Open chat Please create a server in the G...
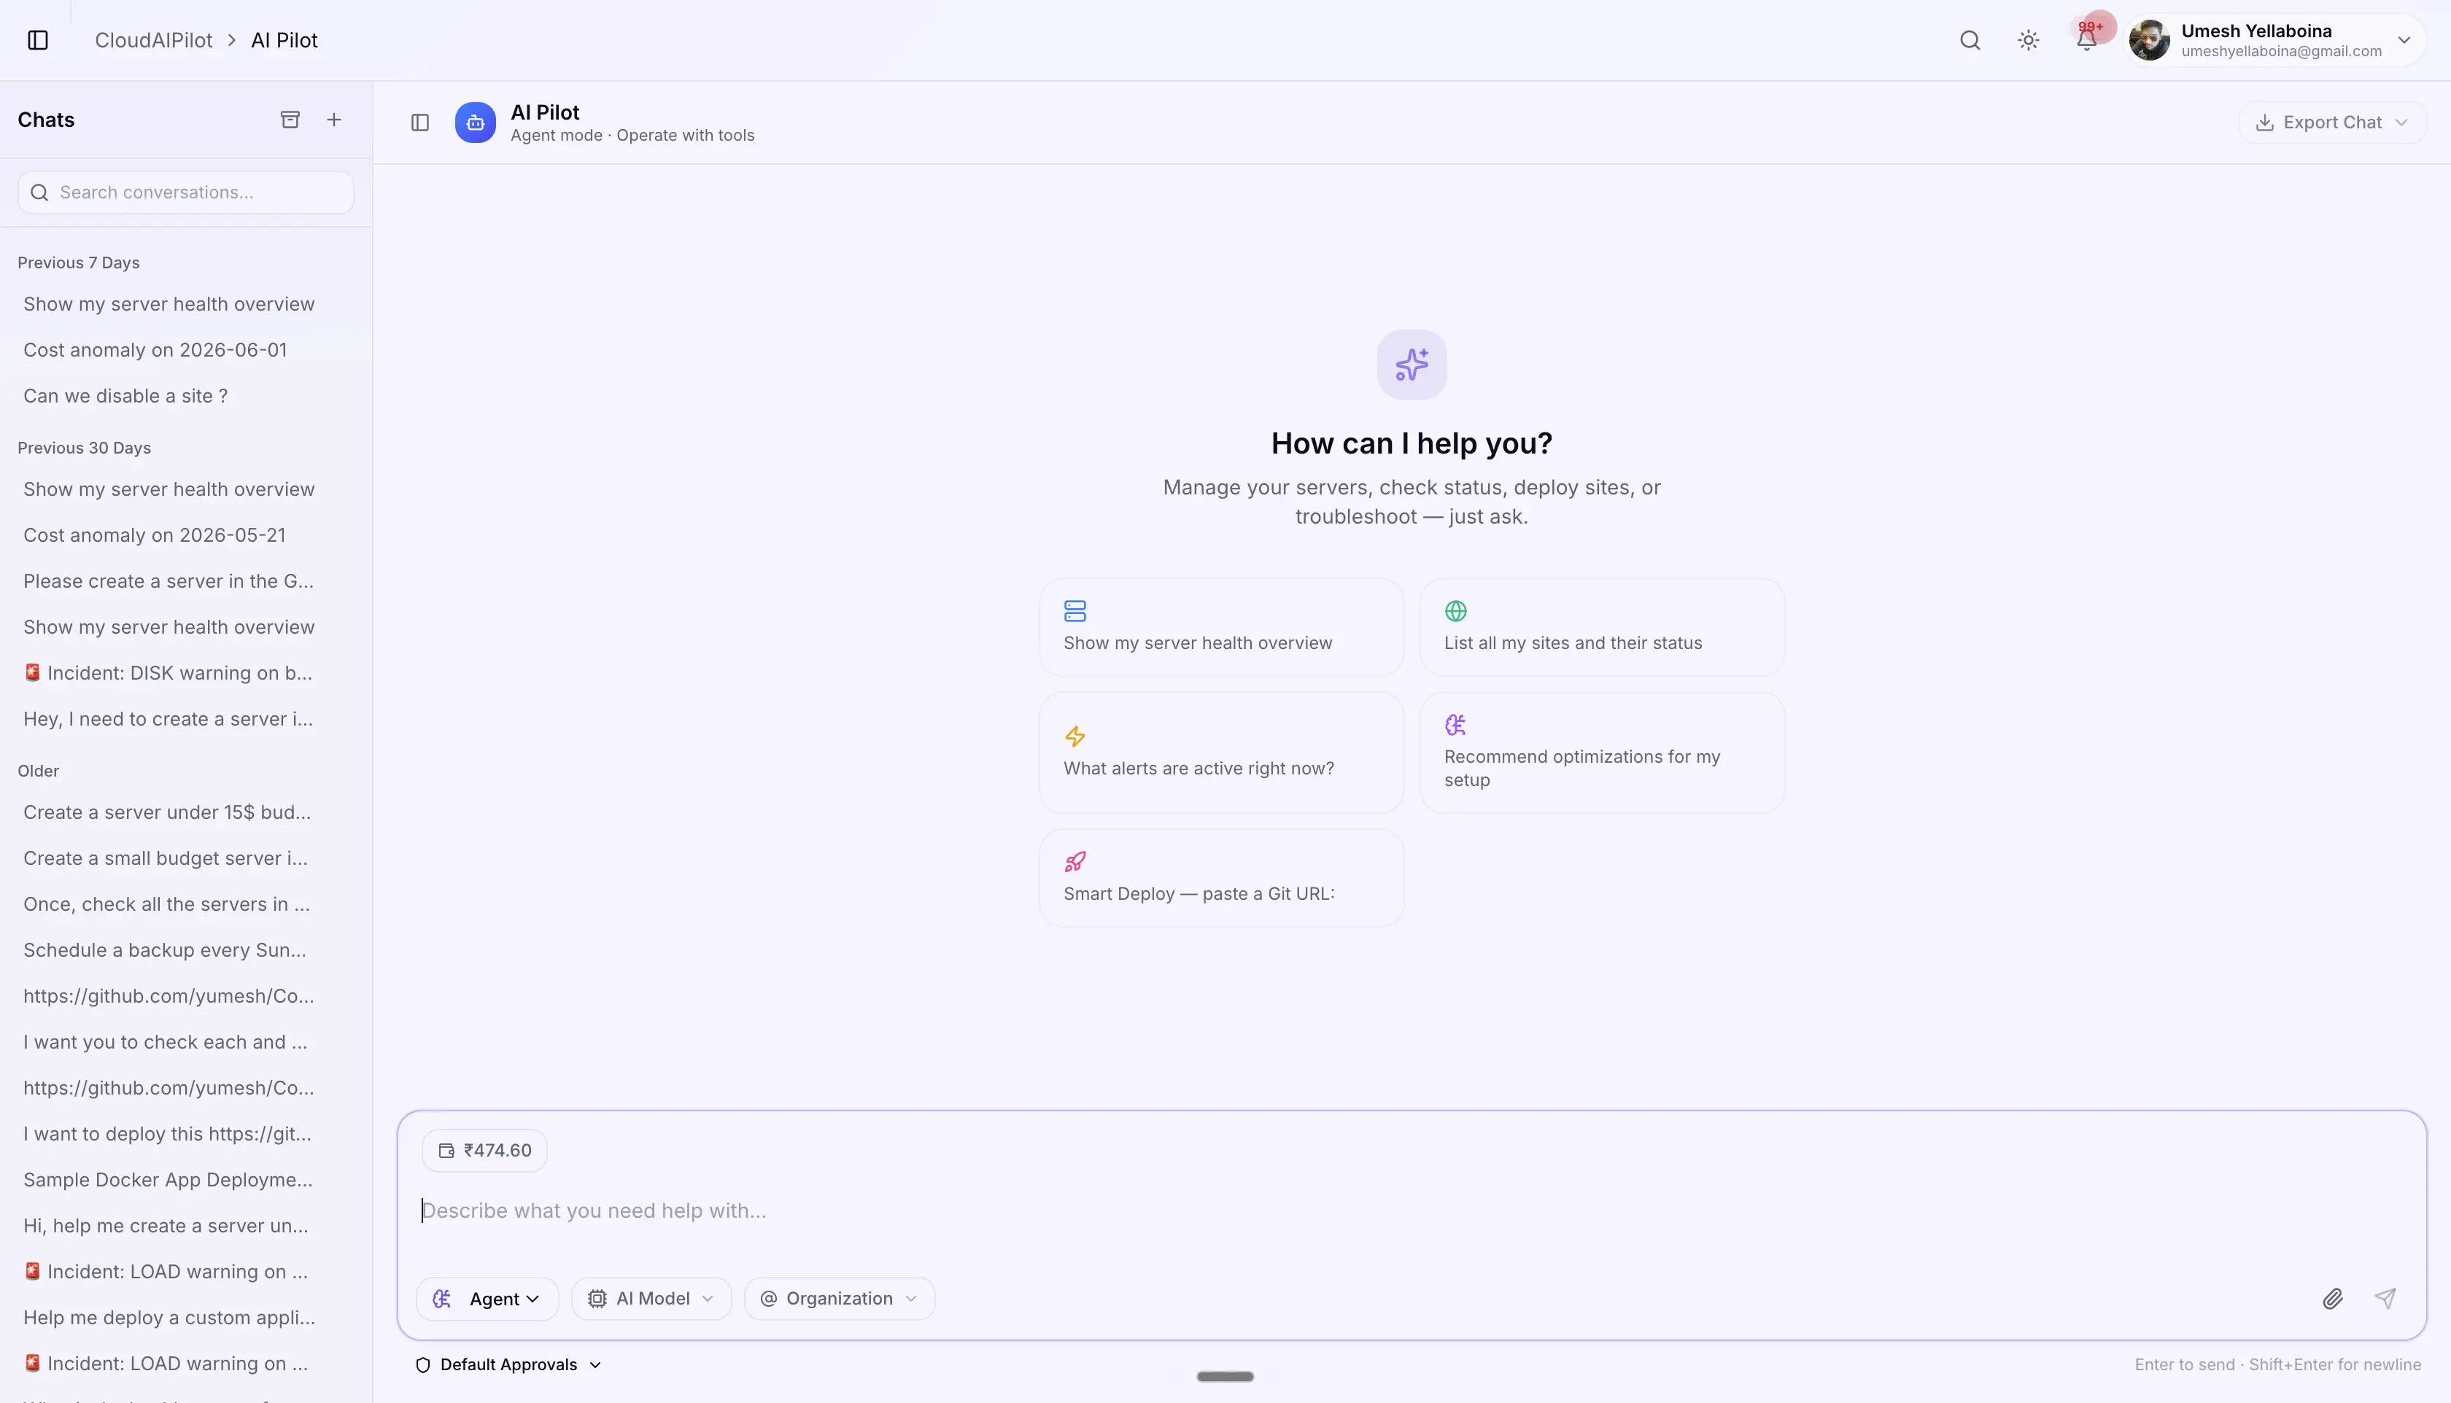 (185, 581)
